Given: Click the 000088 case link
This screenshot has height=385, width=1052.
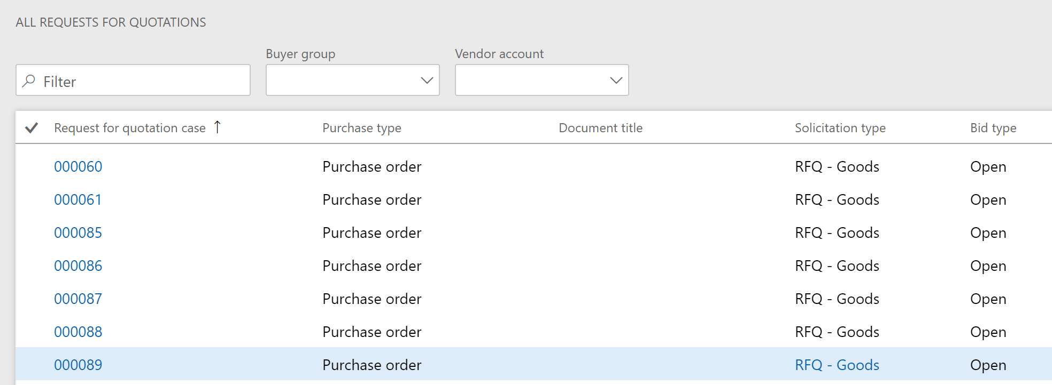Looking at the screenshot, I should 78,332.
